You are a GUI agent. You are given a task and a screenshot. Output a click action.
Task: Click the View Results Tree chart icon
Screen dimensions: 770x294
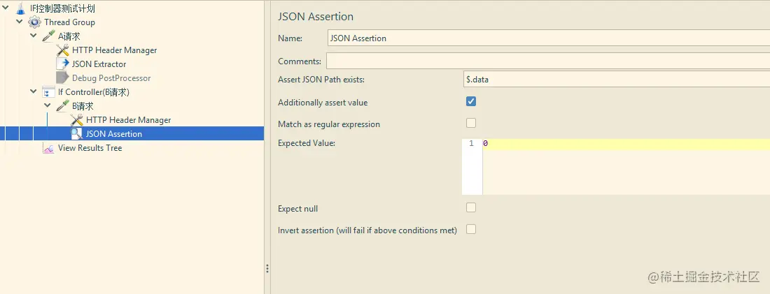pos(48,148)
